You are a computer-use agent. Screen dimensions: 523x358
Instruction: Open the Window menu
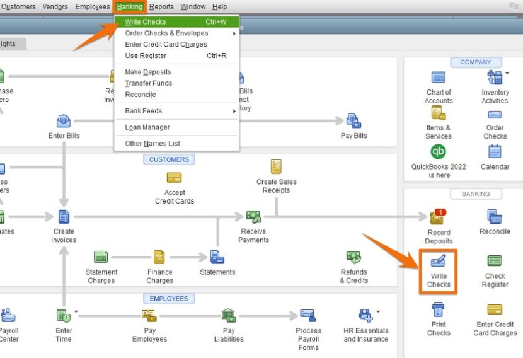click(193, 6)
